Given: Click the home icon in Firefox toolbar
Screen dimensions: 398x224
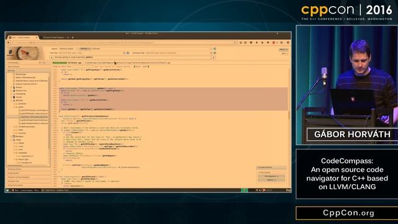Looking at the screenshot, I should pos(262,43).
